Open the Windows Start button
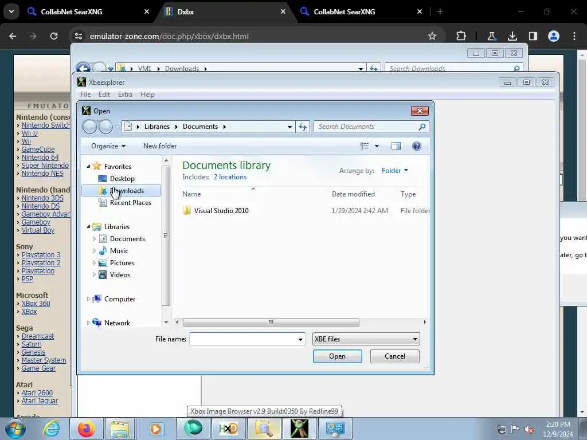The width and height of the screenshot is (587, 440). coord(15,429)
